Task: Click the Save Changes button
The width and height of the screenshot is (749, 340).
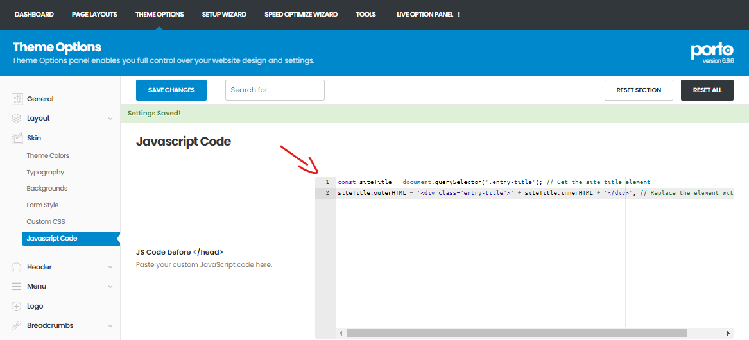Action: [171, 90]
